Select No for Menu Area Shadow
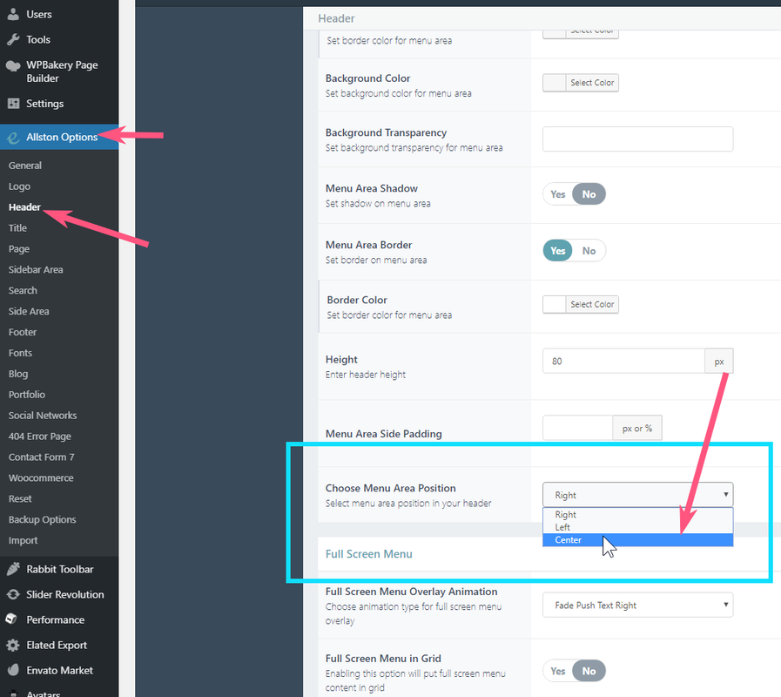 pyautogui.click(x=589, y=194)
